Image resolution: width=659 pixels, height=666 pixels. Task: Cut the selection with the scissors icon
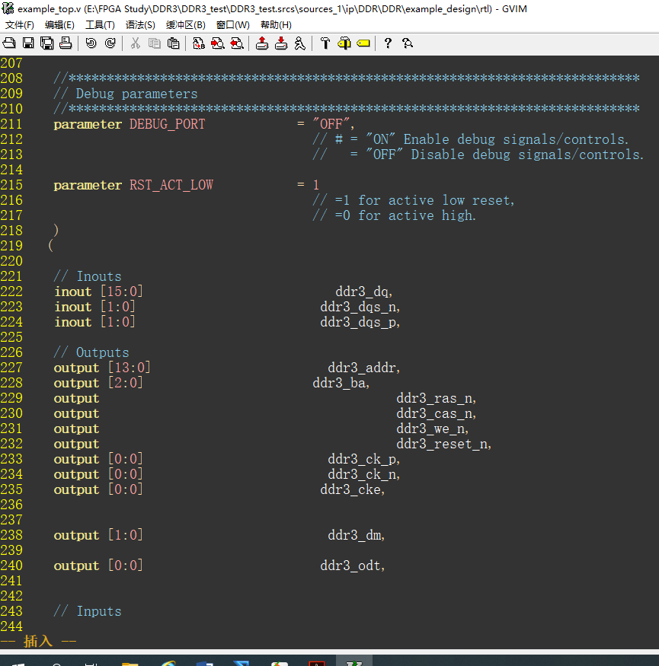pyautogui.click(x=135, y=43)
